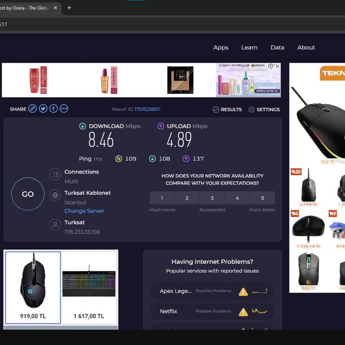Share result on Facebook

pyautogui.click(x=53, y=109)
